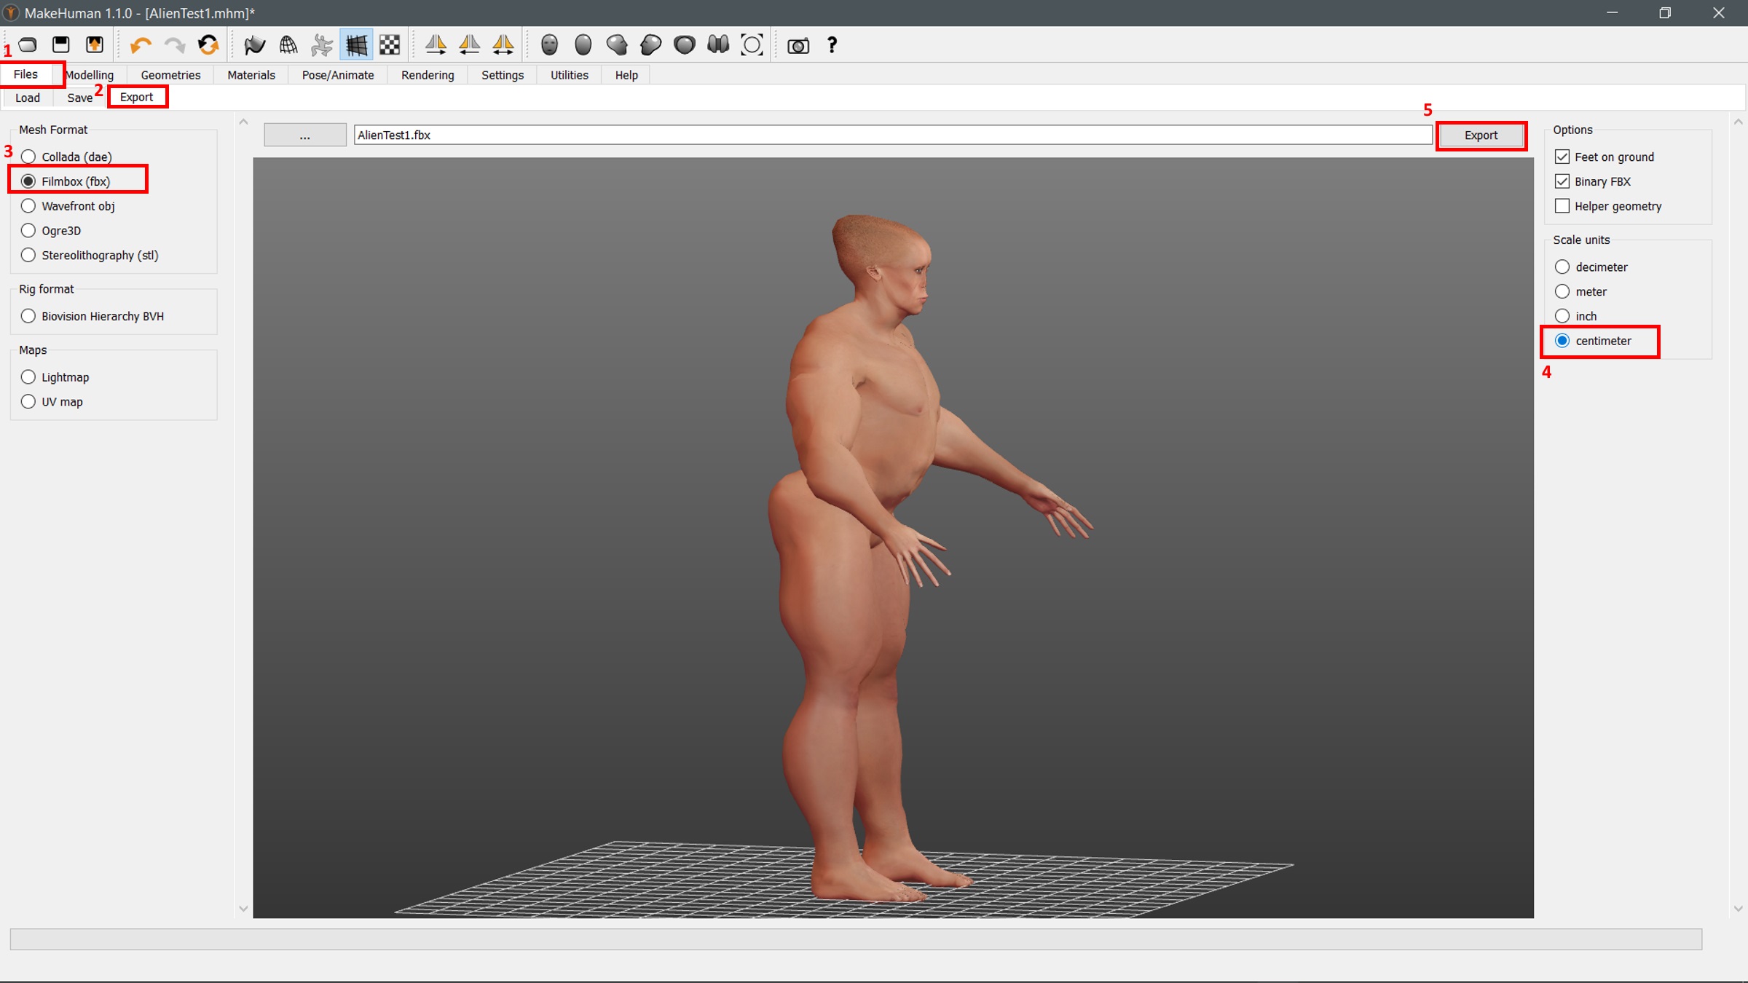Toggle the two-way symmetry icon
1748x983 pixels.
click(x=503, y=45)
